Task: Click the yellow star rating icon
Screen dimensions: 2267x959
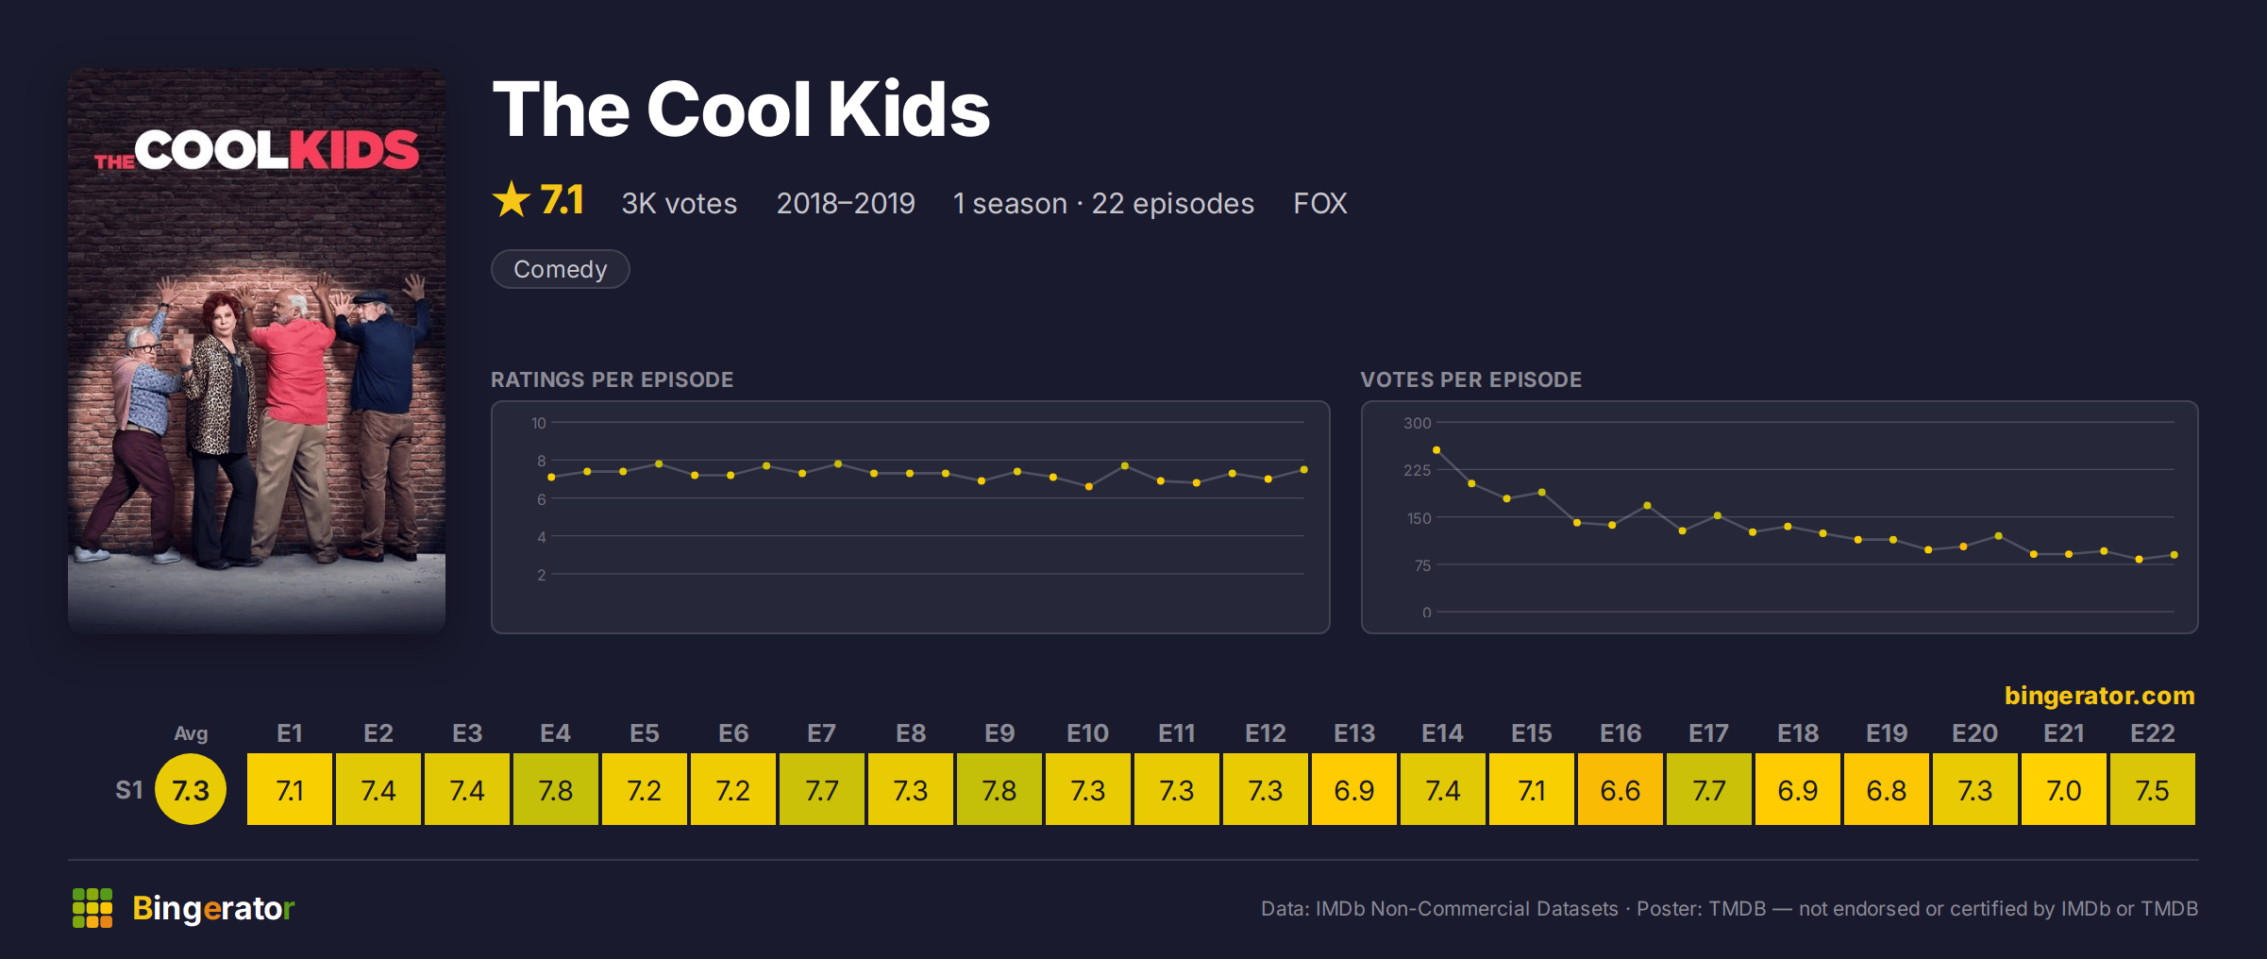Action: [512, 200]
